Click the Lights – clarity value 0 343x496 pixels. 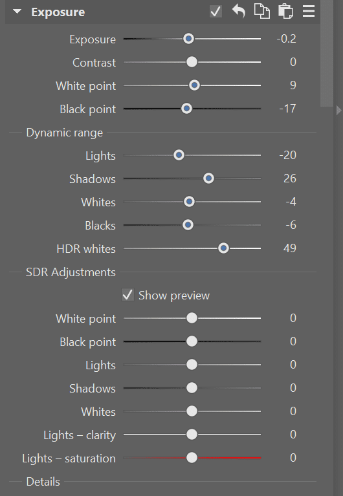click(293, 435)
